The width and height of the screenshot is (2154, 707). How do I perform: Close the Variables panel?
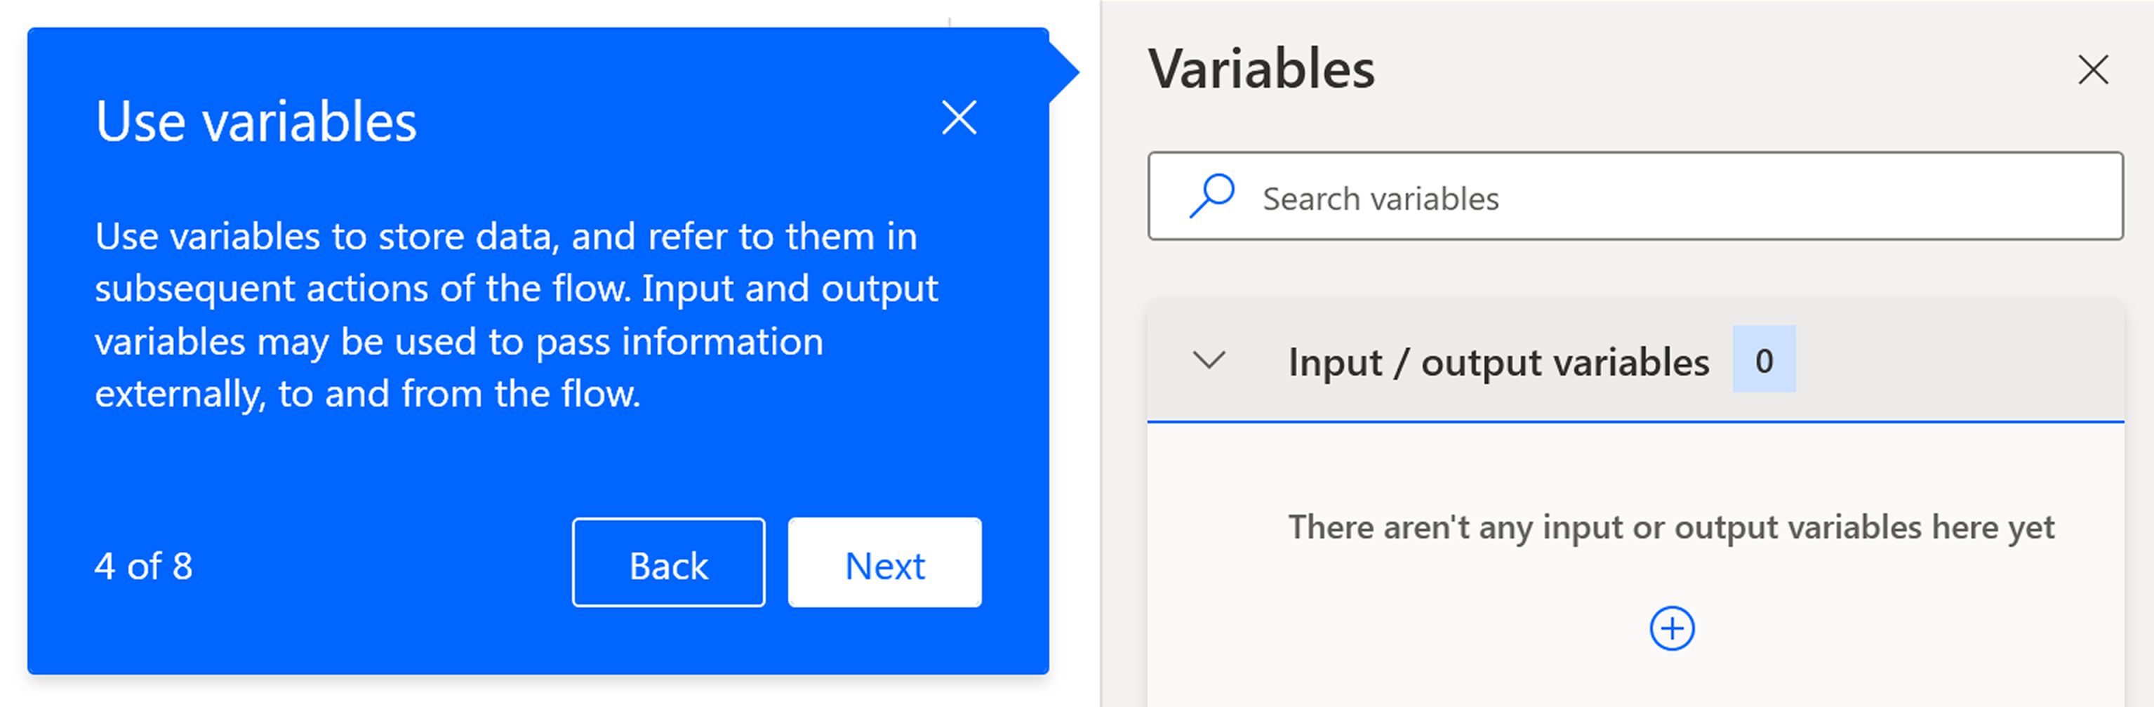click(x=2093, y=70)
